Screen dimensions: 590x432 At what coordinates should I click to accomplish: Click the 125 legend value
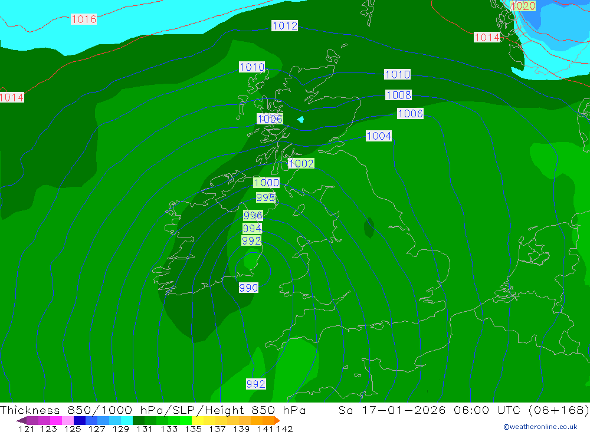click(x=73, y=428)
